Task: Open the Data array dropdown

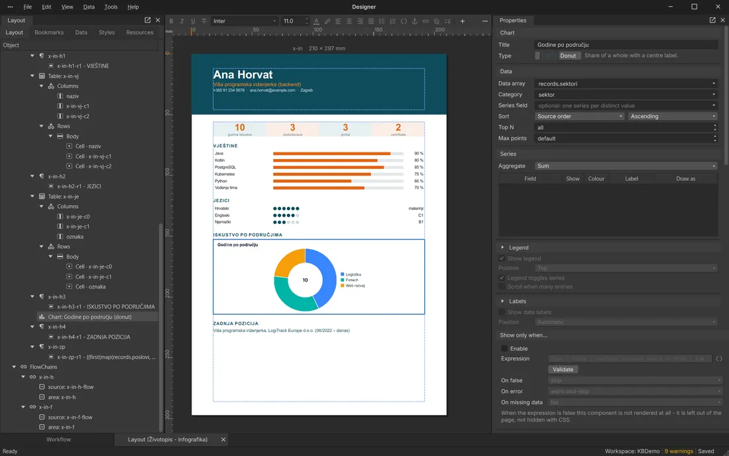Action: click(626, 84)
